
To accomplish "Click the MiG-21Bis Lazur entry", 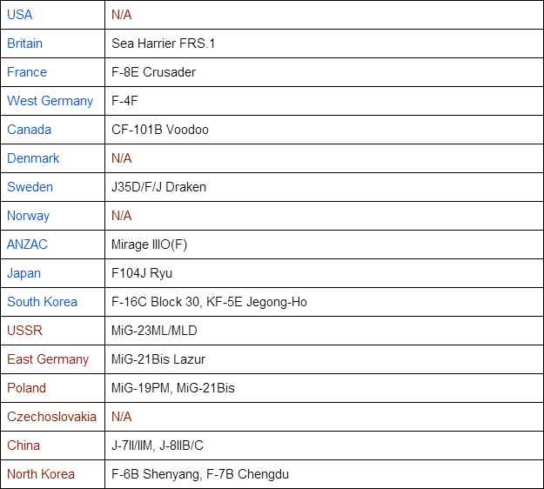I will pyautogui.click(x=158, y=359).
